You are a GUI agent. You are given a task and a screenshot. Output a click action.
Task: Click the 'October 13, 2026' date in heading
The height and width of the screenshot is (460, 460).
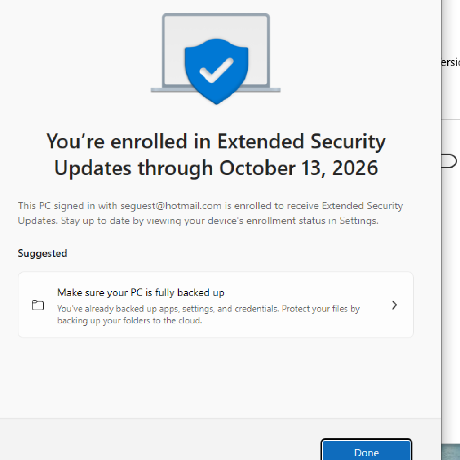point(298,168)
